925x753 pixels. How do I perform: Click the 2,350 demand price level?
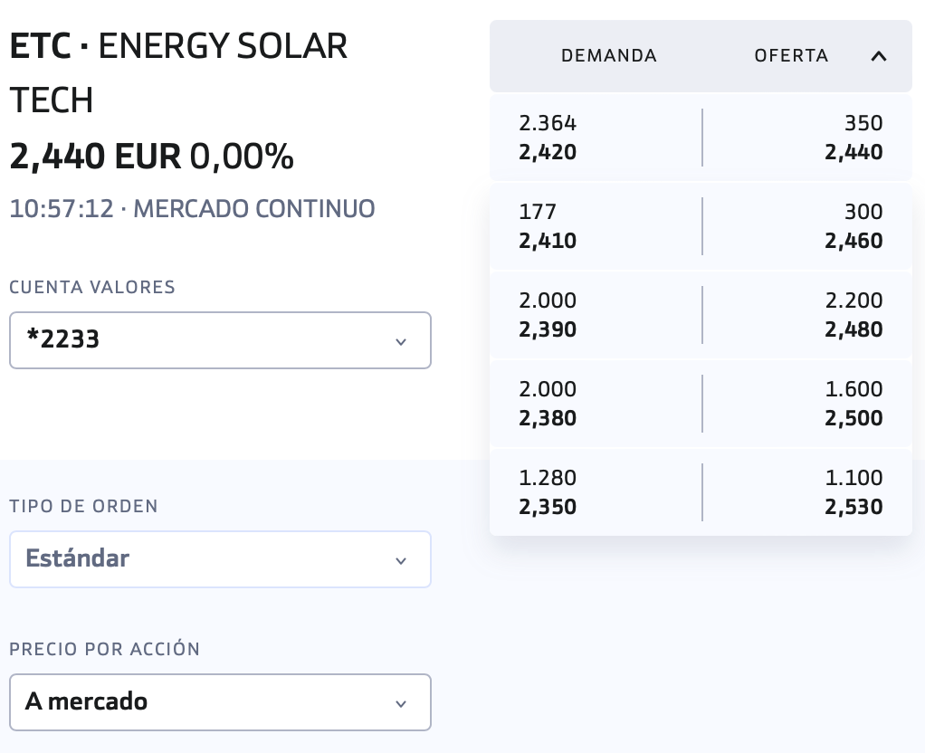pos(548,507)
